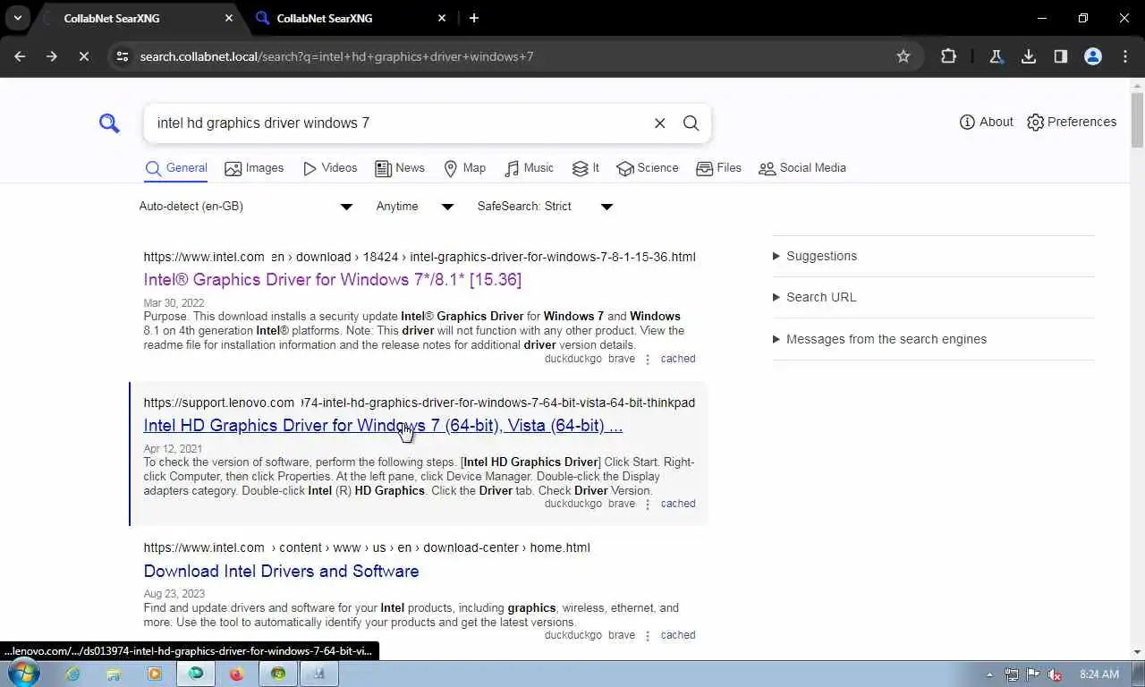
Task: Clear the search query with the X icon
Action: [x=660, y=123]
